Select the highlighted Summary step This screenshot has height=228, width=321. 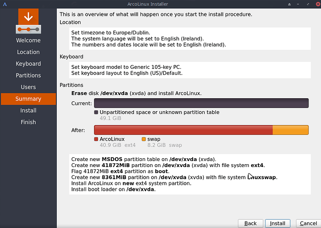[x=28, y=99]
